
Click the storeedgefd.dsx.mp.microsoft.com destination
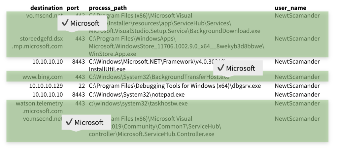tap(37, 43)
